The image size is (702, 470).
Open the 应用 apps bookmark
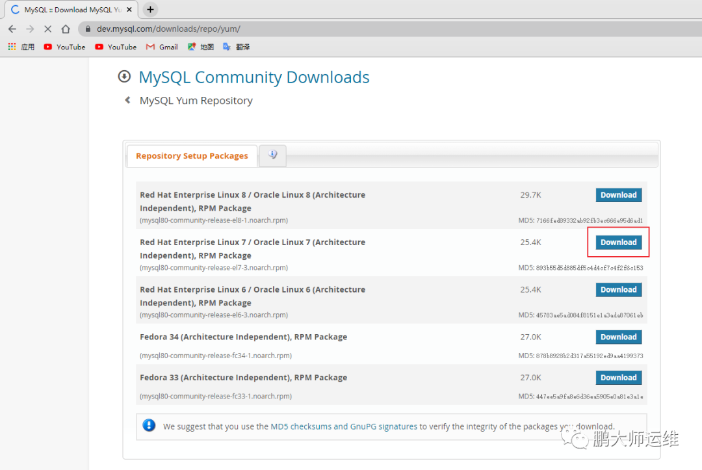pyautogui.click(x=21, y=47)
